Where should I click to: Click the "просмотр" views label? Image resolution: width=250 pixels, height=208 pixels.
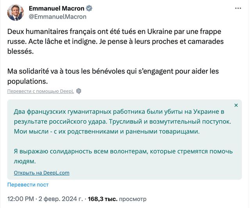click(x=133, y=199)
